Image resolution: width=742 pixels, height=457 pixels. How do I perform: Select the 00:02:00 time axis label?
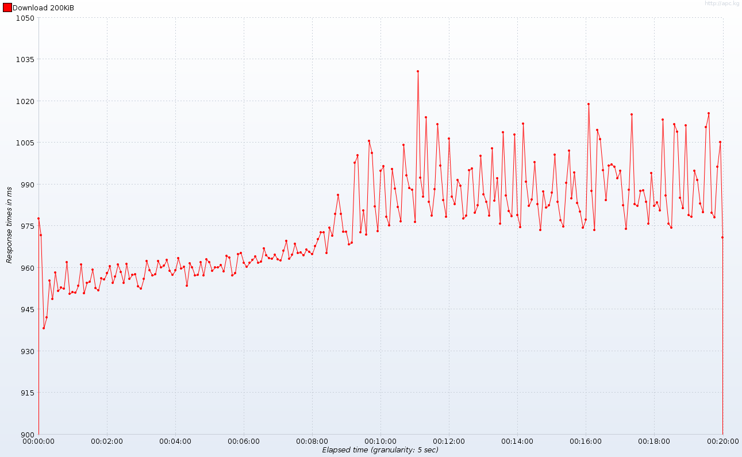(x=107, y=441)
